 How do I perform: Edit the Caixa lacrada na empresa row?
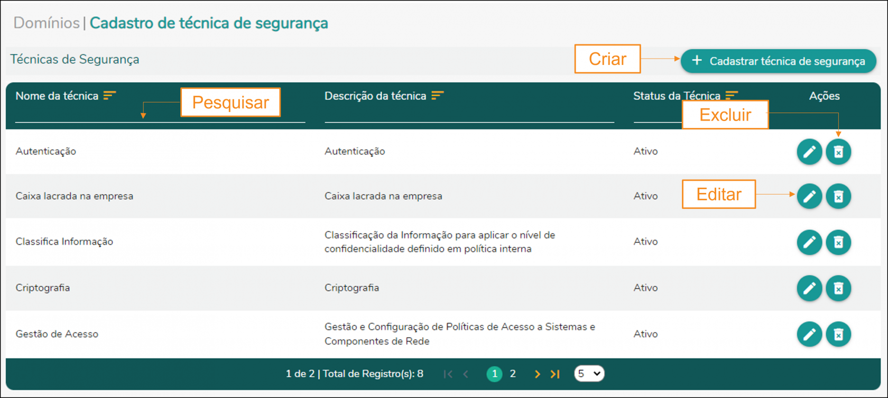809,196
